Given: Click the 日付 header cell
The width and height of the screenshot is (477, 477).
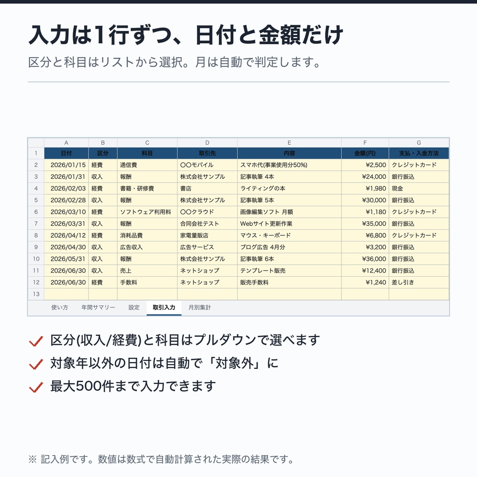Looking at the screenshot, I should (x=66, y=153).
